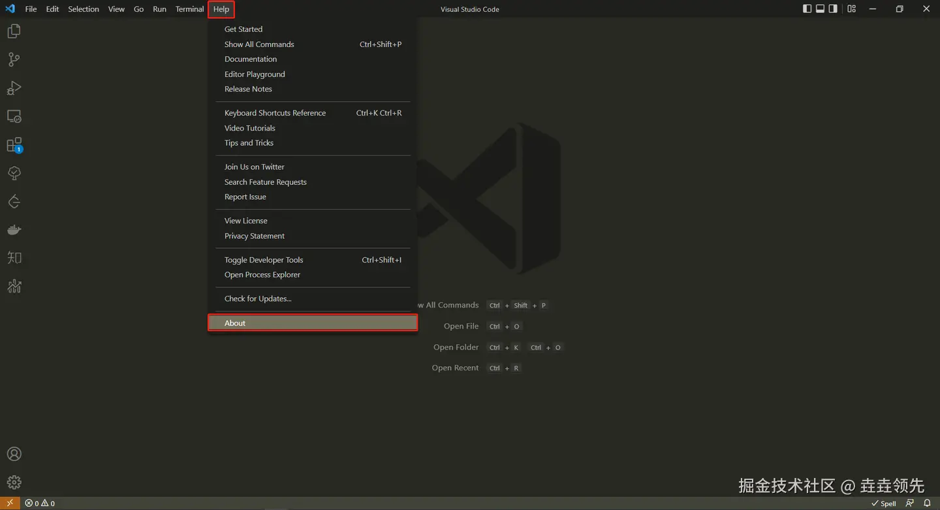This screenshot has width=940, height=510.
Task: Open Documentation from Help menu
Action: pos(313,59)
